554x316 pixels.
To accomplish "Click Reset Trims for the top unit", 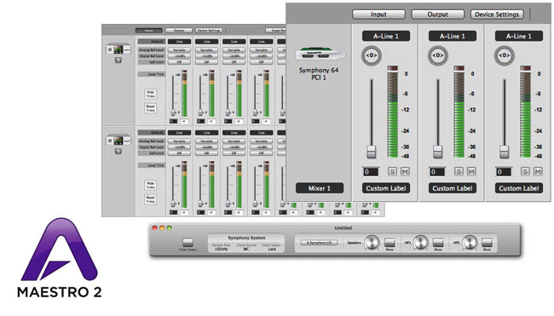I will (x=151, y=107).
